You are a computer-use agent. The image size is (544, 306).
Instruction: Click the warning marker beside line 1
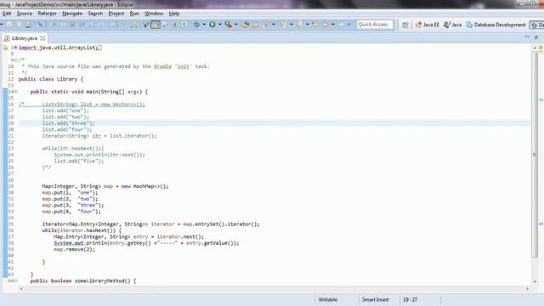5,48
